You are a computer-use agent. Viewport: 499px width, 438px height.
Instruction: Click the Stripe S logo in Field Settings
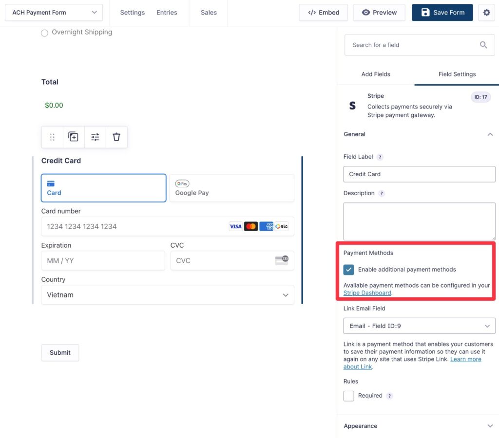[352, 105]
